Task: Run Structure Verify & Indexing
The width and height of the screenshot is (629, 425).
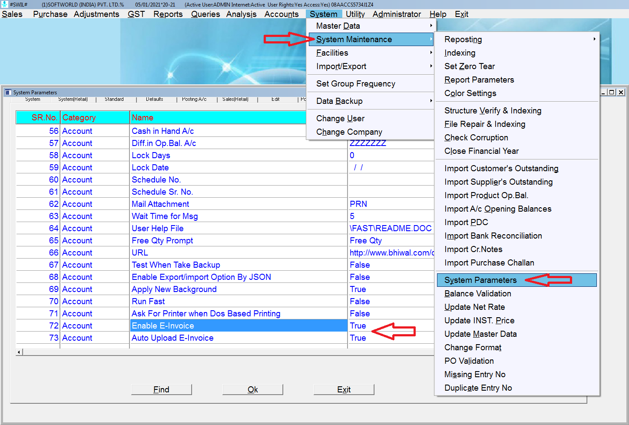Action: (517, 110)
